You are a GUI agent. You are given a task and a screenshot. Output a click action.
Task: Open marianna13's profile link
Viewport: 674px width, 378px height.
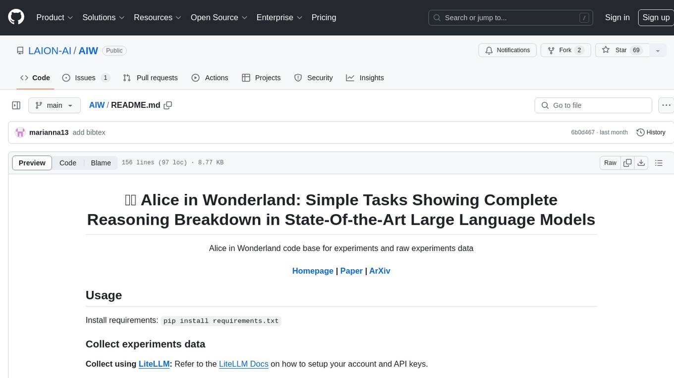pos(49,133)
